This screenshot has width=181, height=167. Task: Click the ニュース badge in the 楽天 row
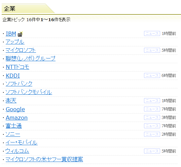pos(152,100)
